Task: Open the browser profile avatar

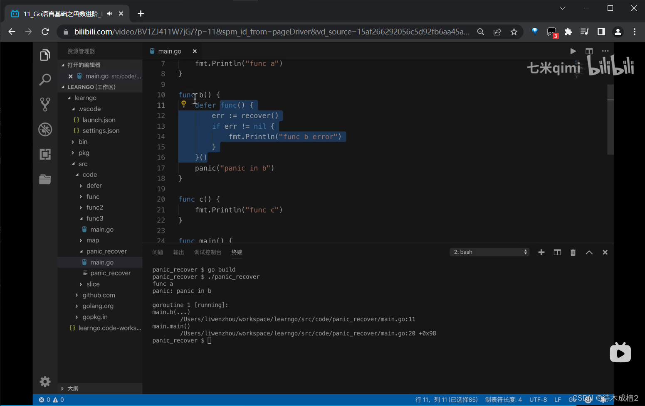Action: coord(618,32)
